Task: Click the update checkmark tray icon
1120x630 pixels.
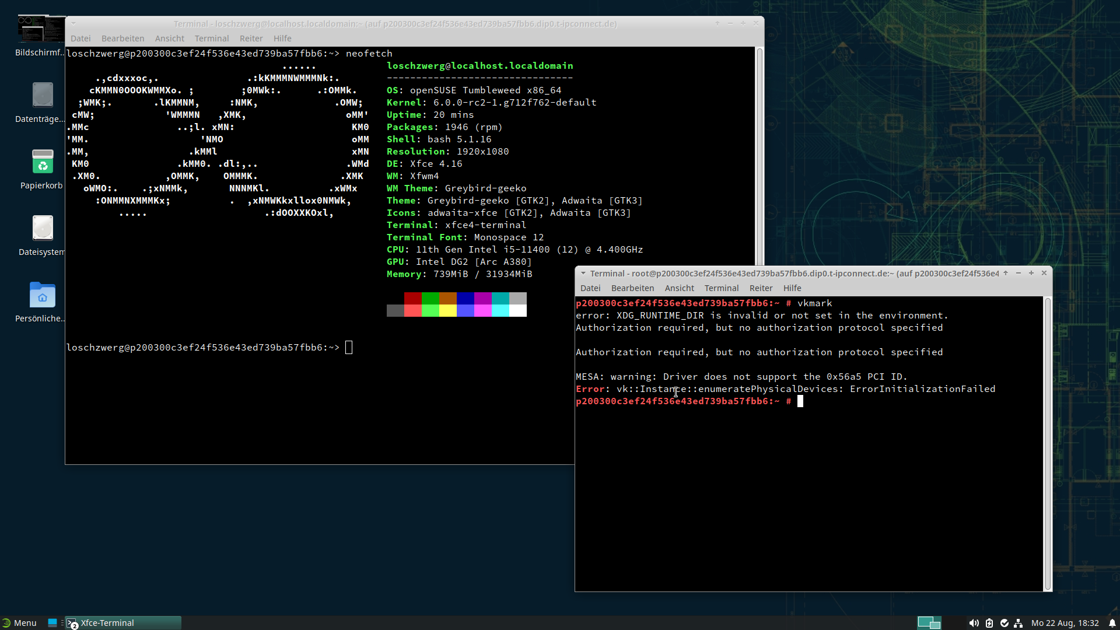Action: pos(1004,623)
